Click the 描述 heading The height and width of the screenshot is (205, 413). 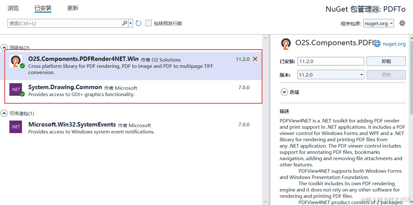tap(284, 111)
